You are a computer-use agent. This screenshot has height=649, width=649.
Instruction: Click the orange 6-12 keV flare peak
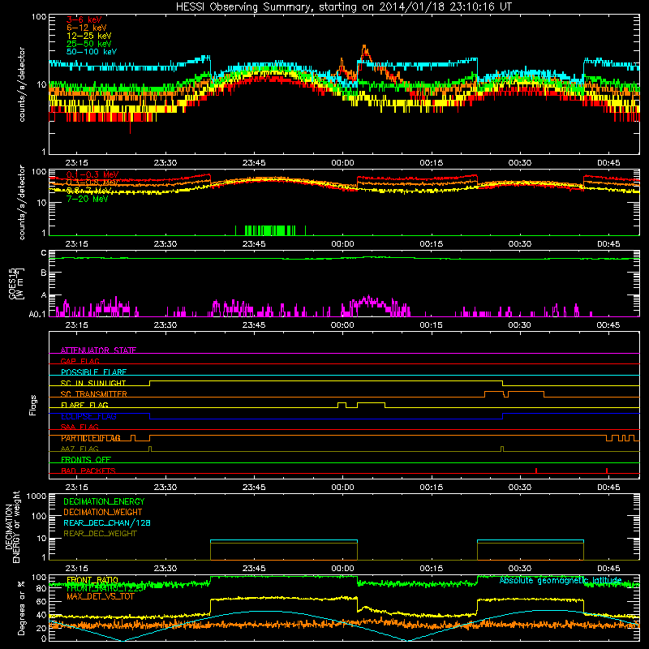[364, 50]
